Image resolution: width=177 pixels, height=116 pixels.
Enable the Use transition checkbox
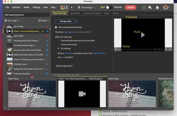pyautogui.click(x=56, y=57)
